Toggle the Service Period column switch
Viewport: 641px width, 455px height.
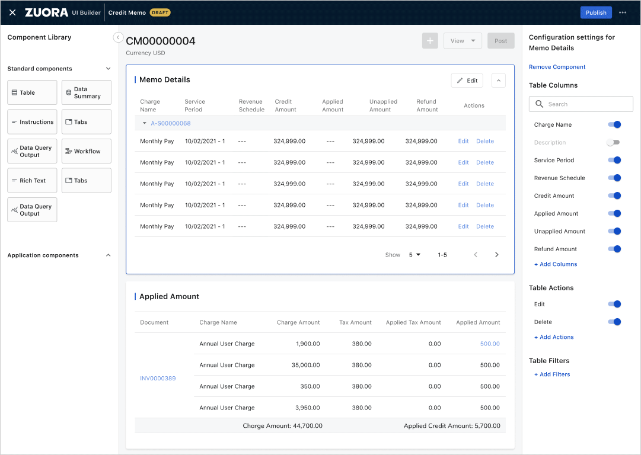tap(614, 160)
